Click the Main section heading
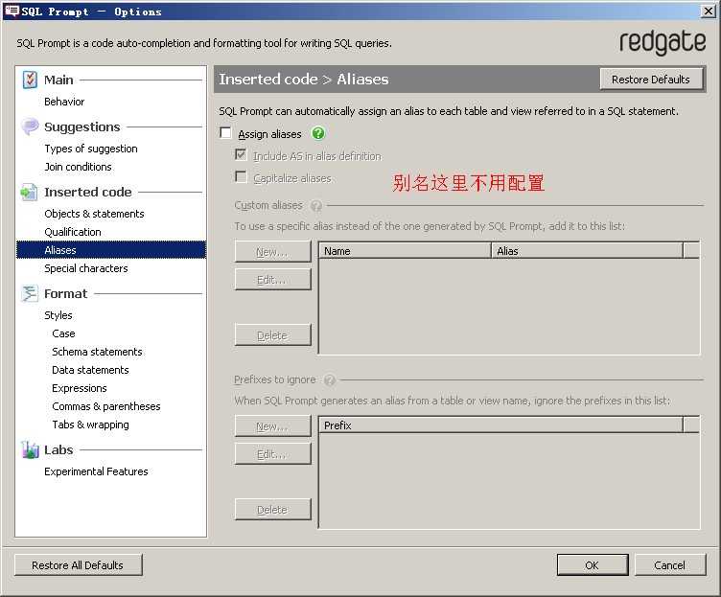 (58, 80)
